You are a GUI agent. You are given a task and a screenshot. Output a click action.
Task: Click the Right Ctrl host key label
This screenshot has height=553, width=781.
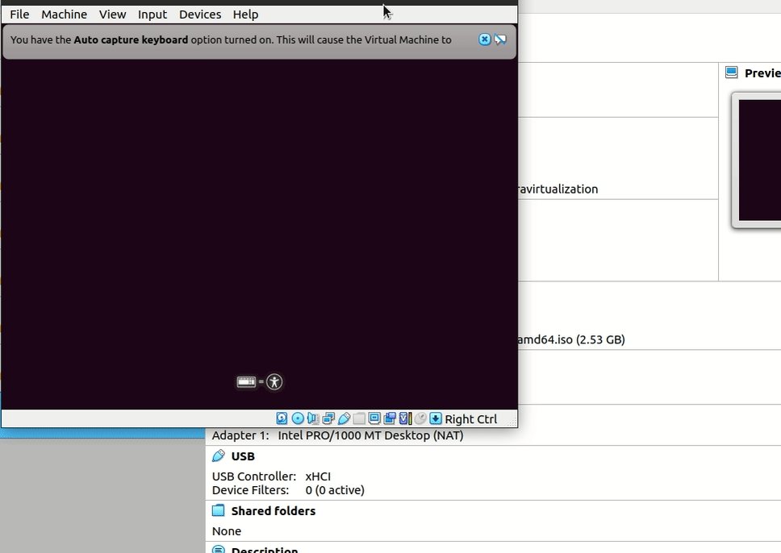point(470,419)
